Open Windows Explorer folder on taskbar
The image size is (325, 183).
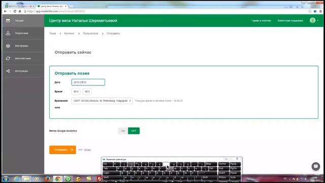click(x=26, y=179)
